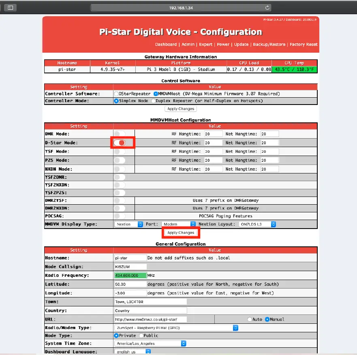
Task: Open the Update link
Action: 241,45
